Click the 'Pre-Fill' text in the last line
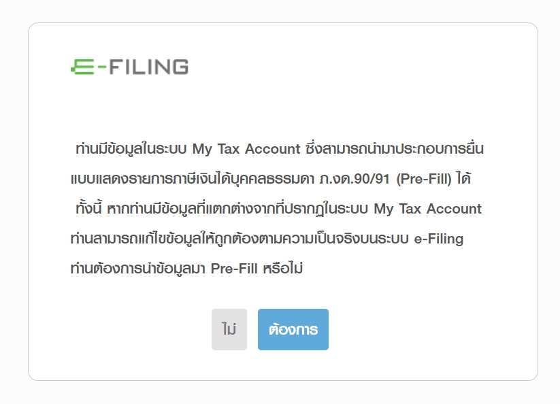The width and height of the screenshot is (560, 404). [234, 269]
